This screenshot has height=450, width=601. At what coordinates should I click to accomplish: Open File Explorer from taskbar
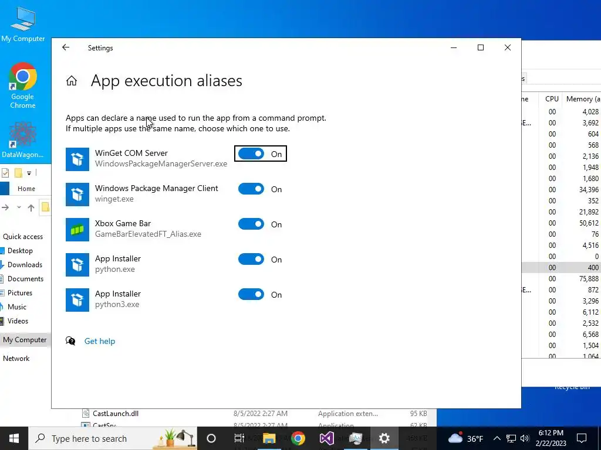pyautogui.click(x=269, y=438)
